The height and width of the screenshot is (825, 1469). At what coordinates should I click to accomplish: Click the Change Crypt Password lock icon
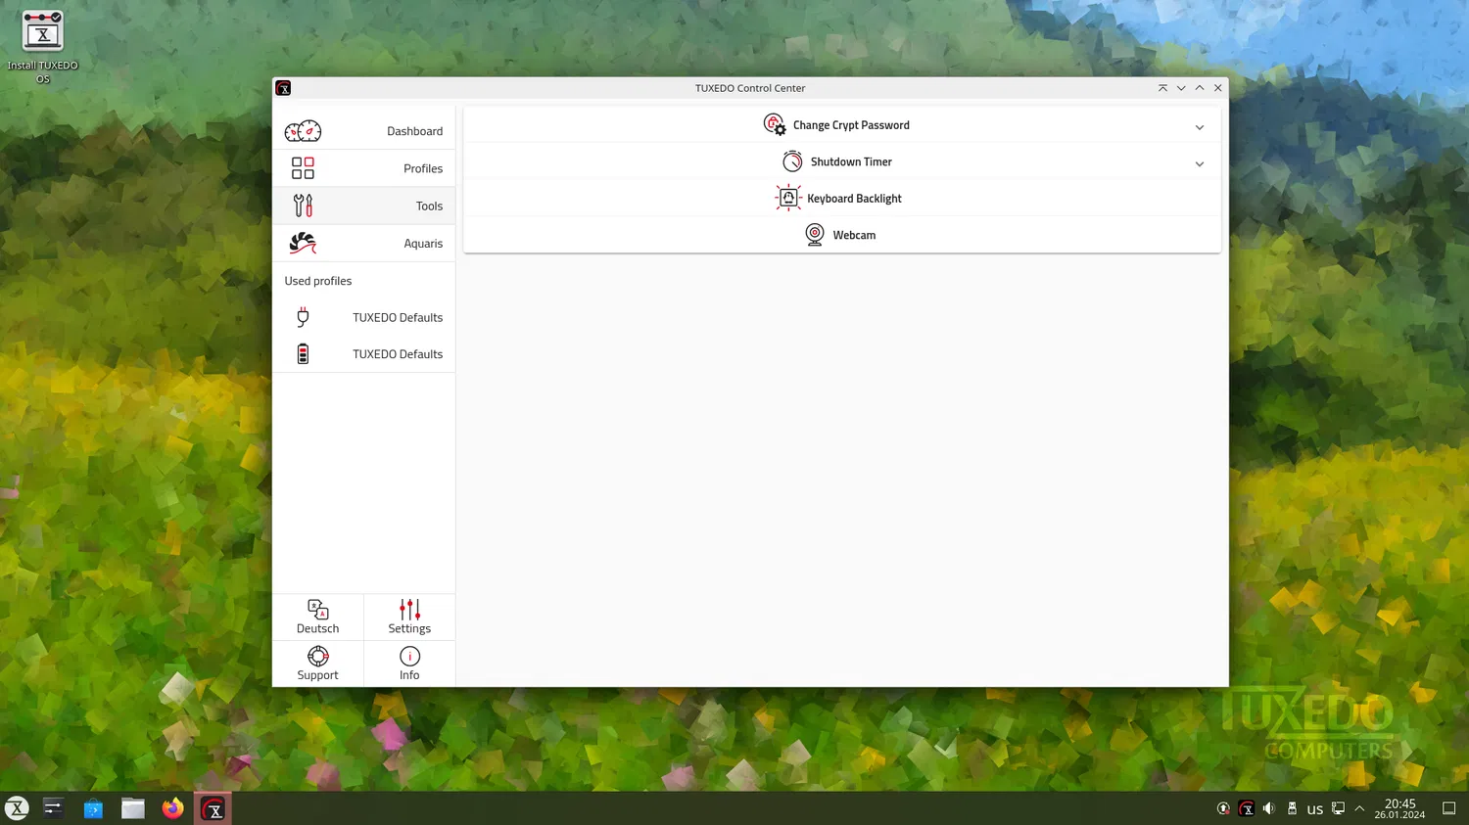point(775,124)
